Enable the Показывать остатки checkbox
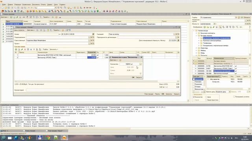Viewport: 252px width, 141px height. [234, 97]
